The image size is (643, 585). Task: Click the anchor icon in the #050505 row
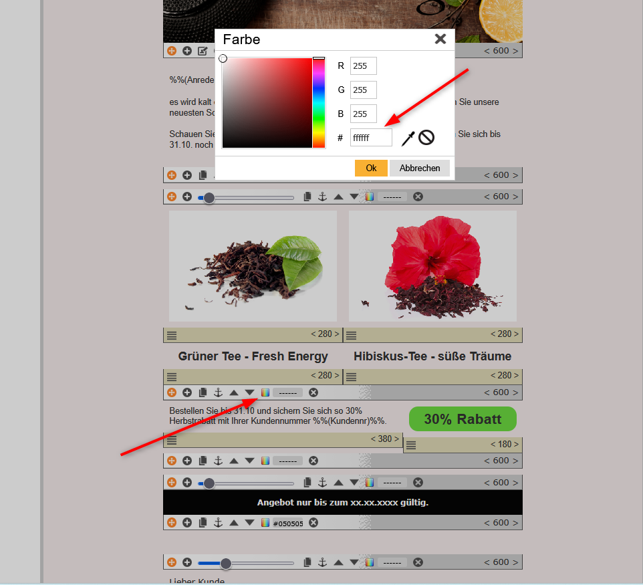218,523
